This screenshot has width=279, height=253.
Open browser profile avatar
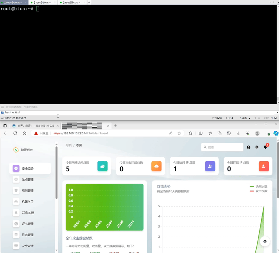257,133
